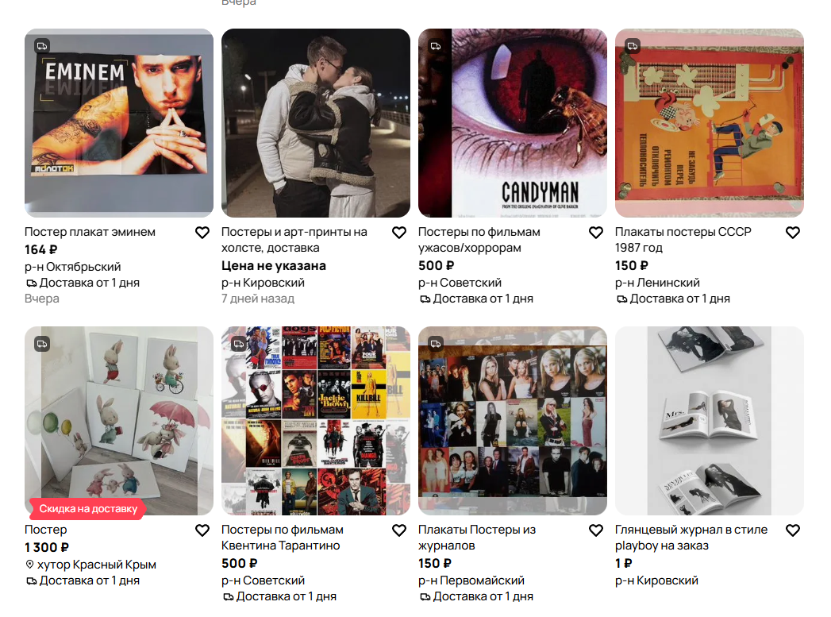
Task: Open 'Постеры по фильмам Квентина Тарантино' title
Action: click(283, 538)
